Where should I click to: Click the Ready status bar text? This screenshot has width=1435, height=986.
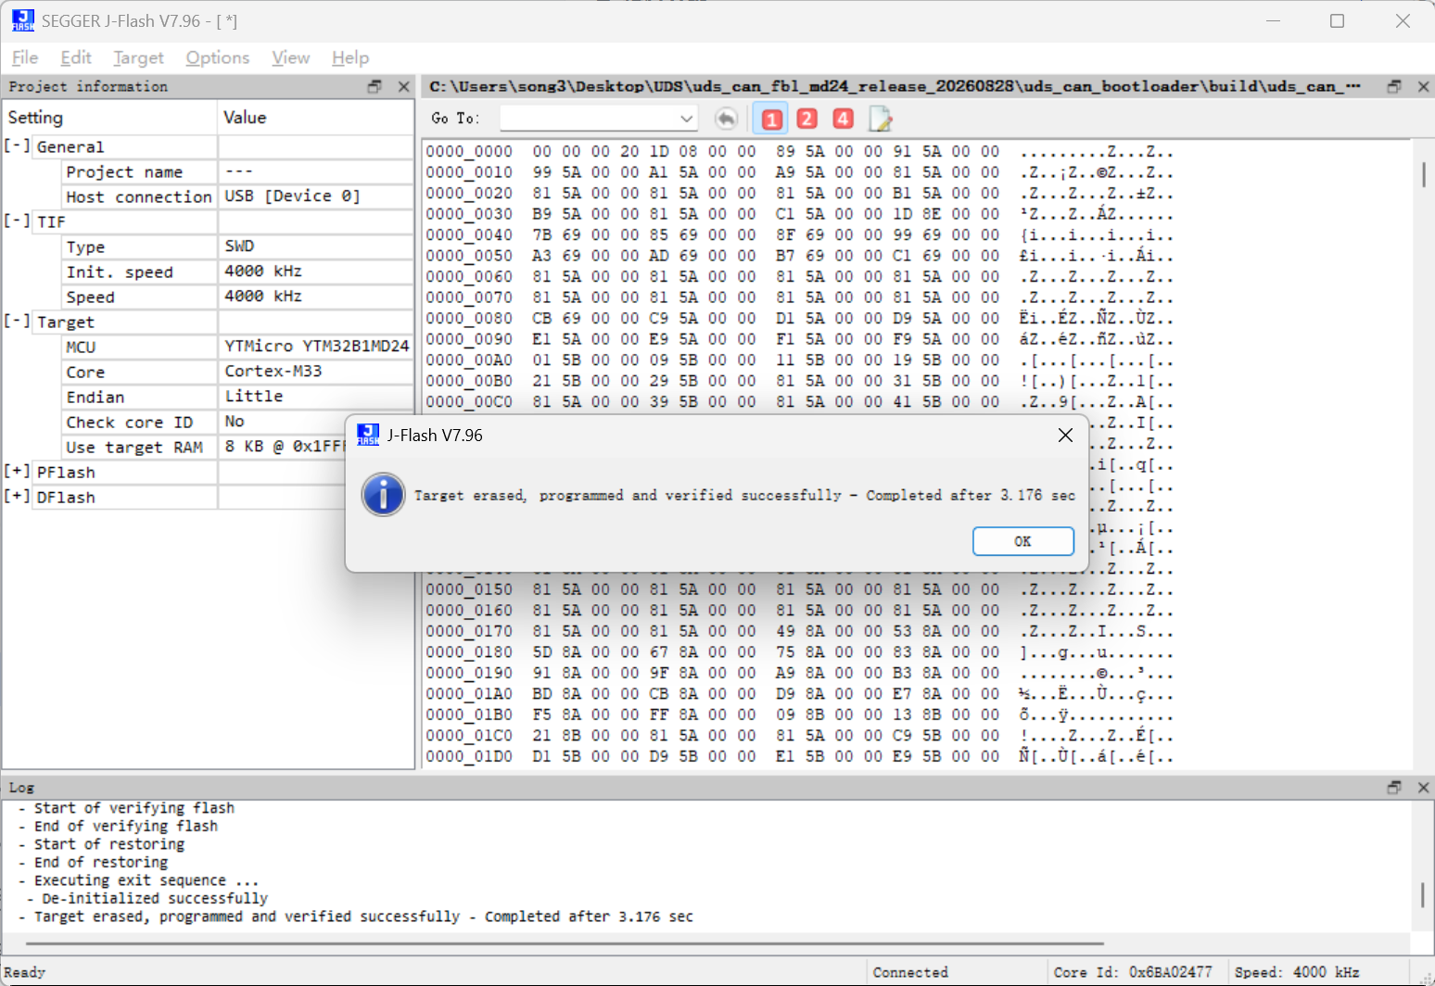click(25, 972)
